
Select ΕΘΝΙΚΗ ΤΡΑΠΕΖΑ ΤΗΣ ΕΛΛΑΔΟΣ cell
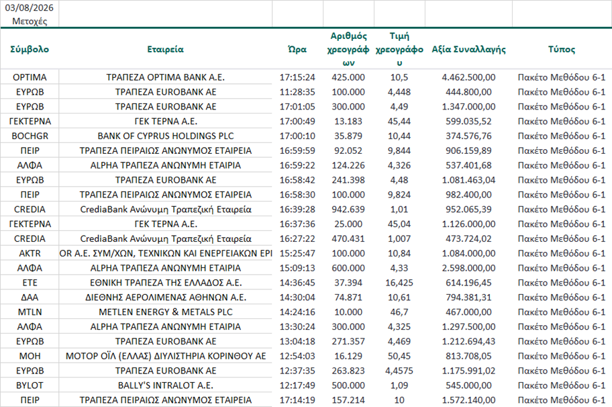tap(166, 283)
